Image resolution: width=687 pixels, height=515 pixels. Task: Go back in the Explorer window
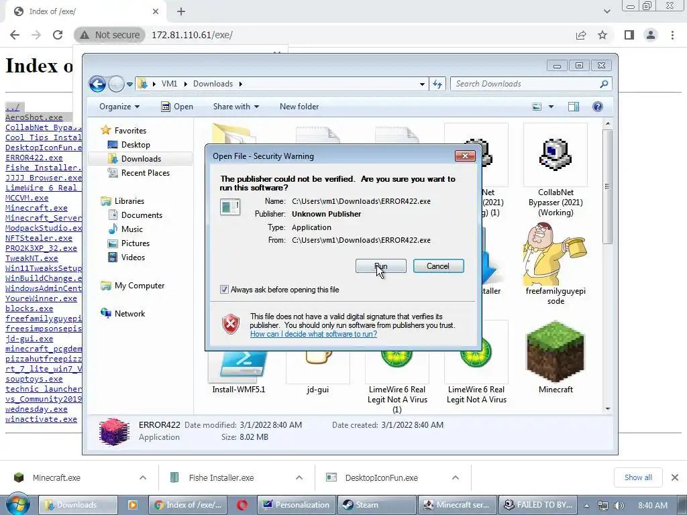coord(97,84)
